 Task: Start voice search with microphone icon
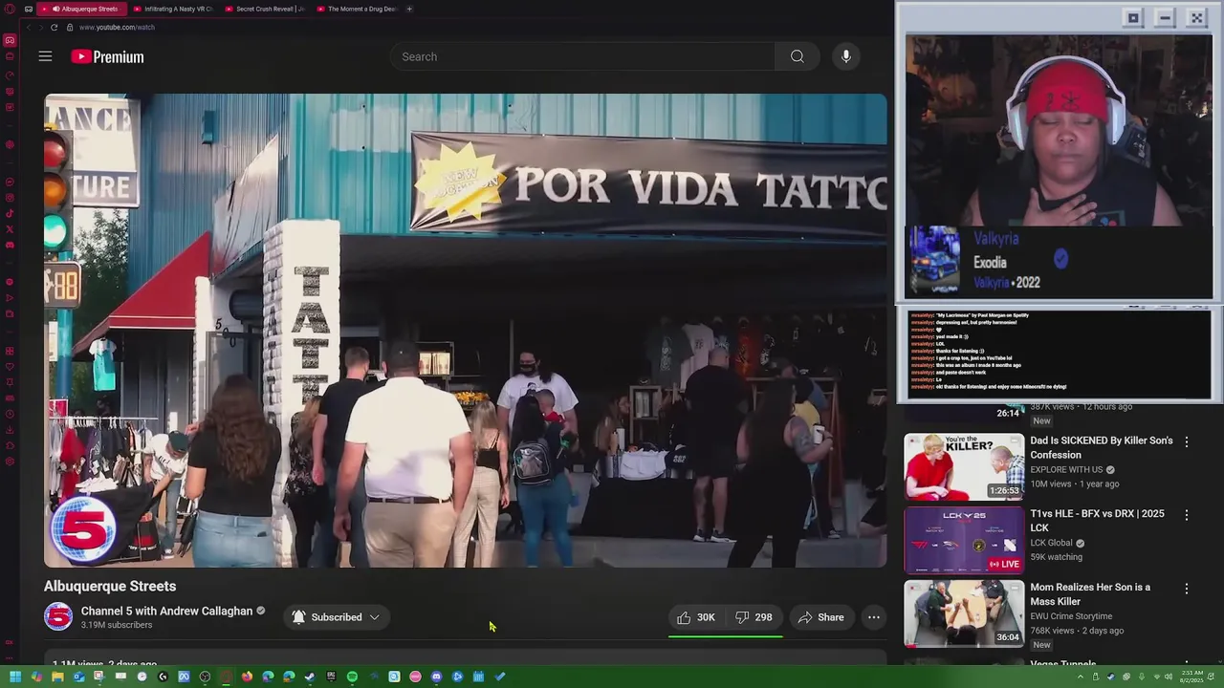tap(846, 56)
